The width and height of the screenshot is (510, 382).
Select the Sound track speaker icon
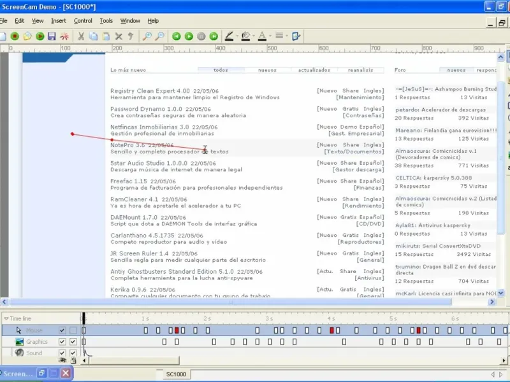click(20, 353)
